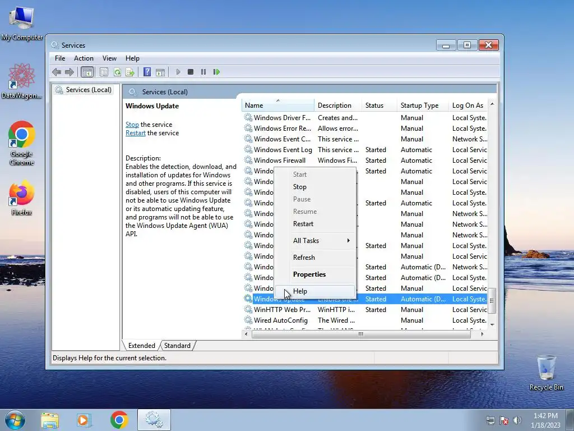Open My Computer desktop icon
Screen dimensions: 574x431
click(x=22, y=23)
